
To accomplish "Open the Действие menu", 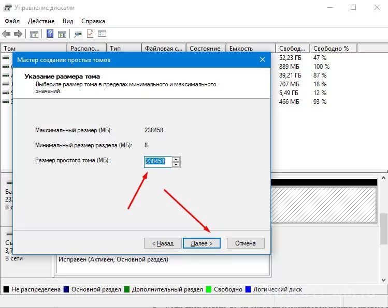I will 41,21.
